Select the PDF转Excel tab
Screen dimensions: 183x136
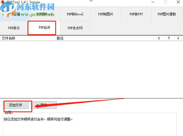tap(75, 14)
